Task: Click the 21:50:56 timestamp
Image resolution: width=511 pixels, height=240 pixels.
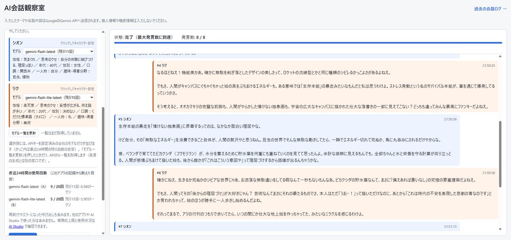Action: (488, 173)
